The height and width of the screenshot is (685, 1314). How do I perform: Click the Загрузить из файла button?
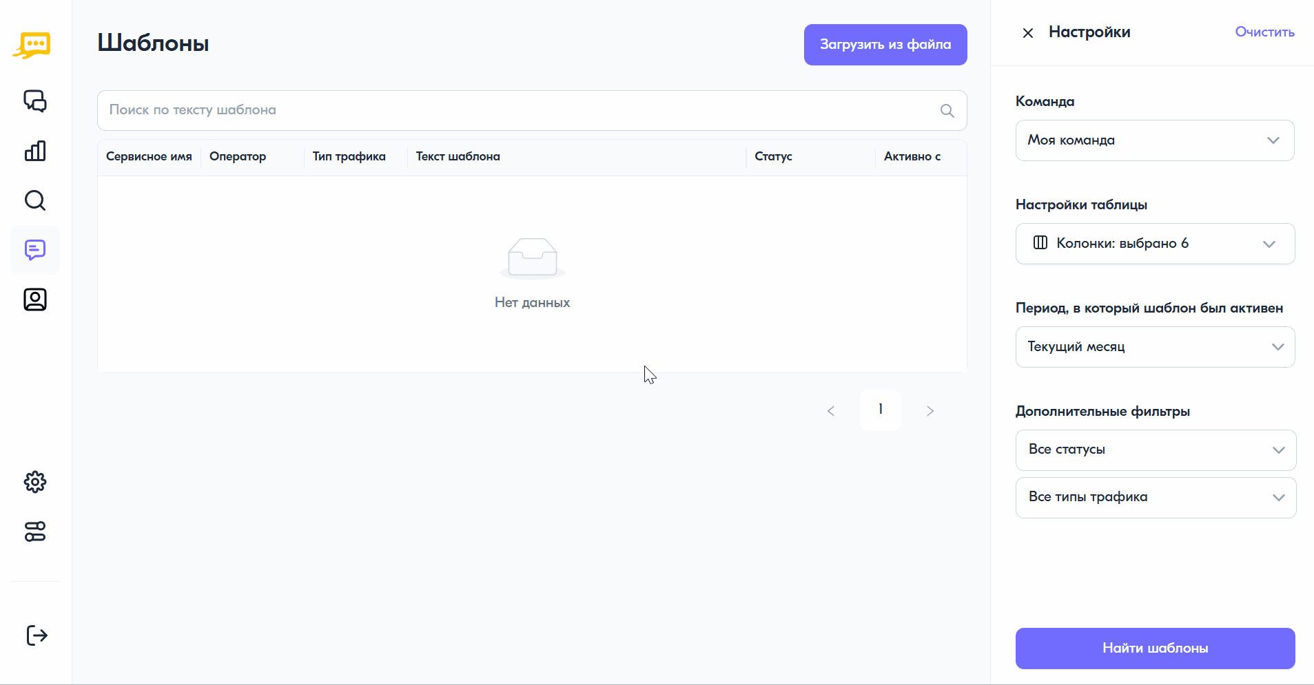click(885, 45)
